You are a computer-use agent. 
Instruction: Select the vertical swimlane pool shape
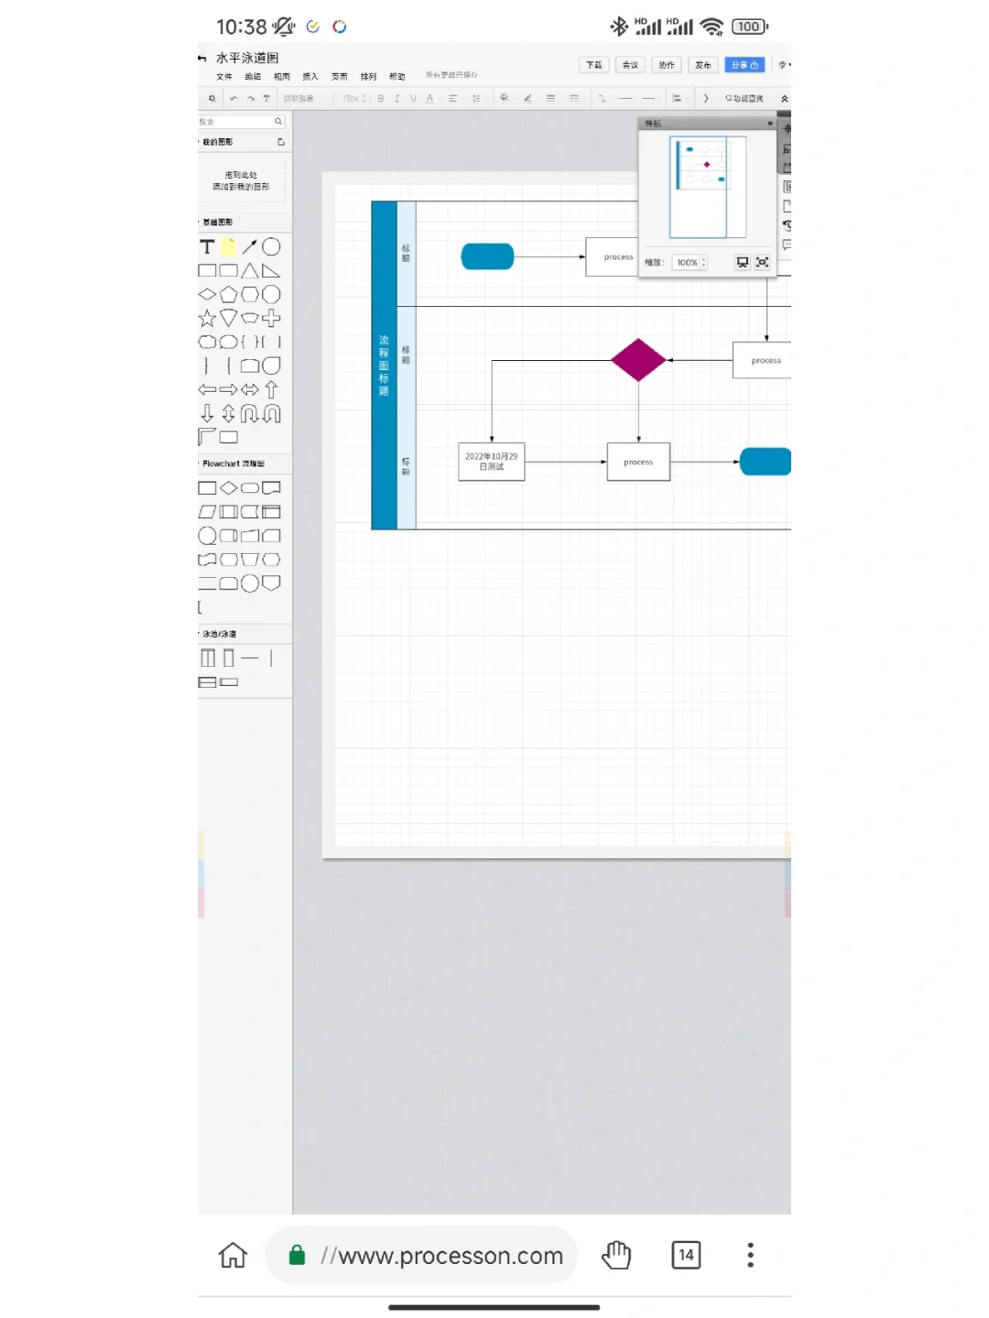pos(207,658)
